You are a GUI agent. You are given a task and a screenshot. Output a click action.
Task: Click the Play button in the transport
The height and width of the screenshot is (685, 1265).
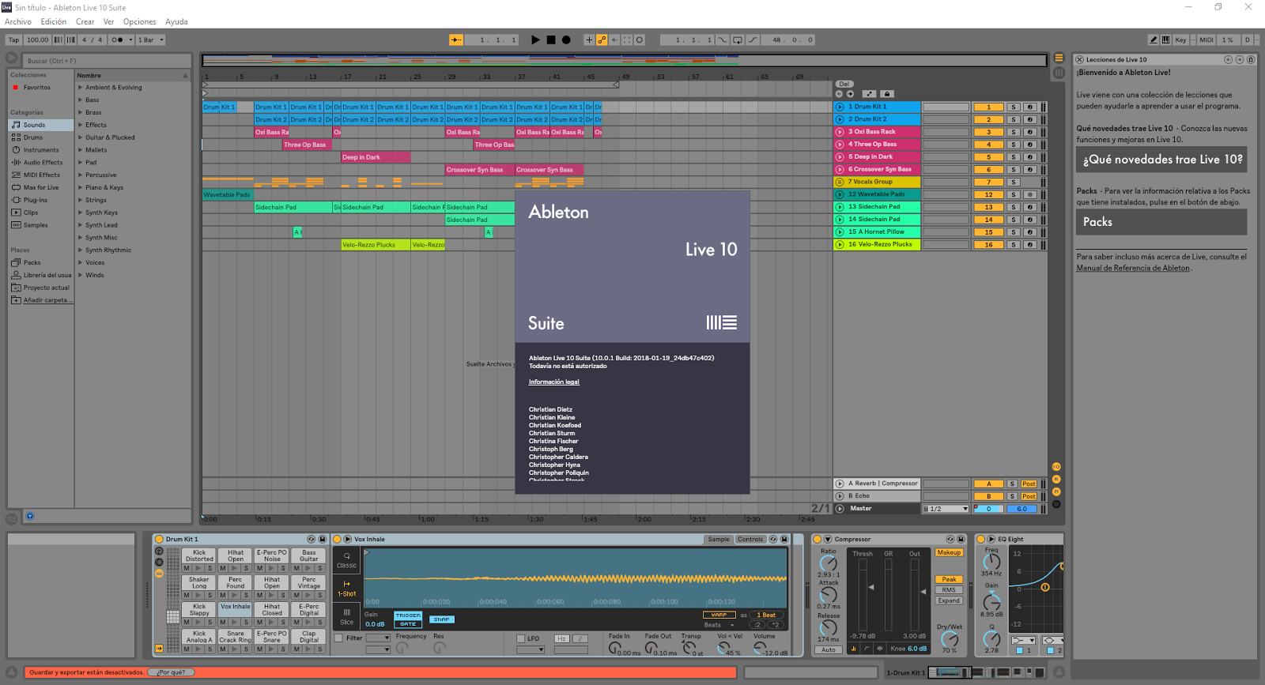coord(535,40)
